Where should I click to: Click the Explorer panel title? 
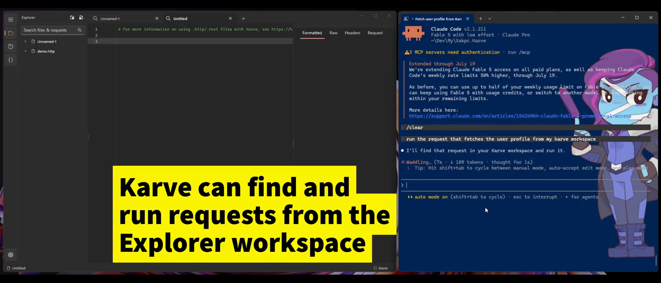click(x=29, y=18)
